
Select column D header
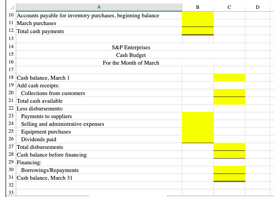point(257,7)
